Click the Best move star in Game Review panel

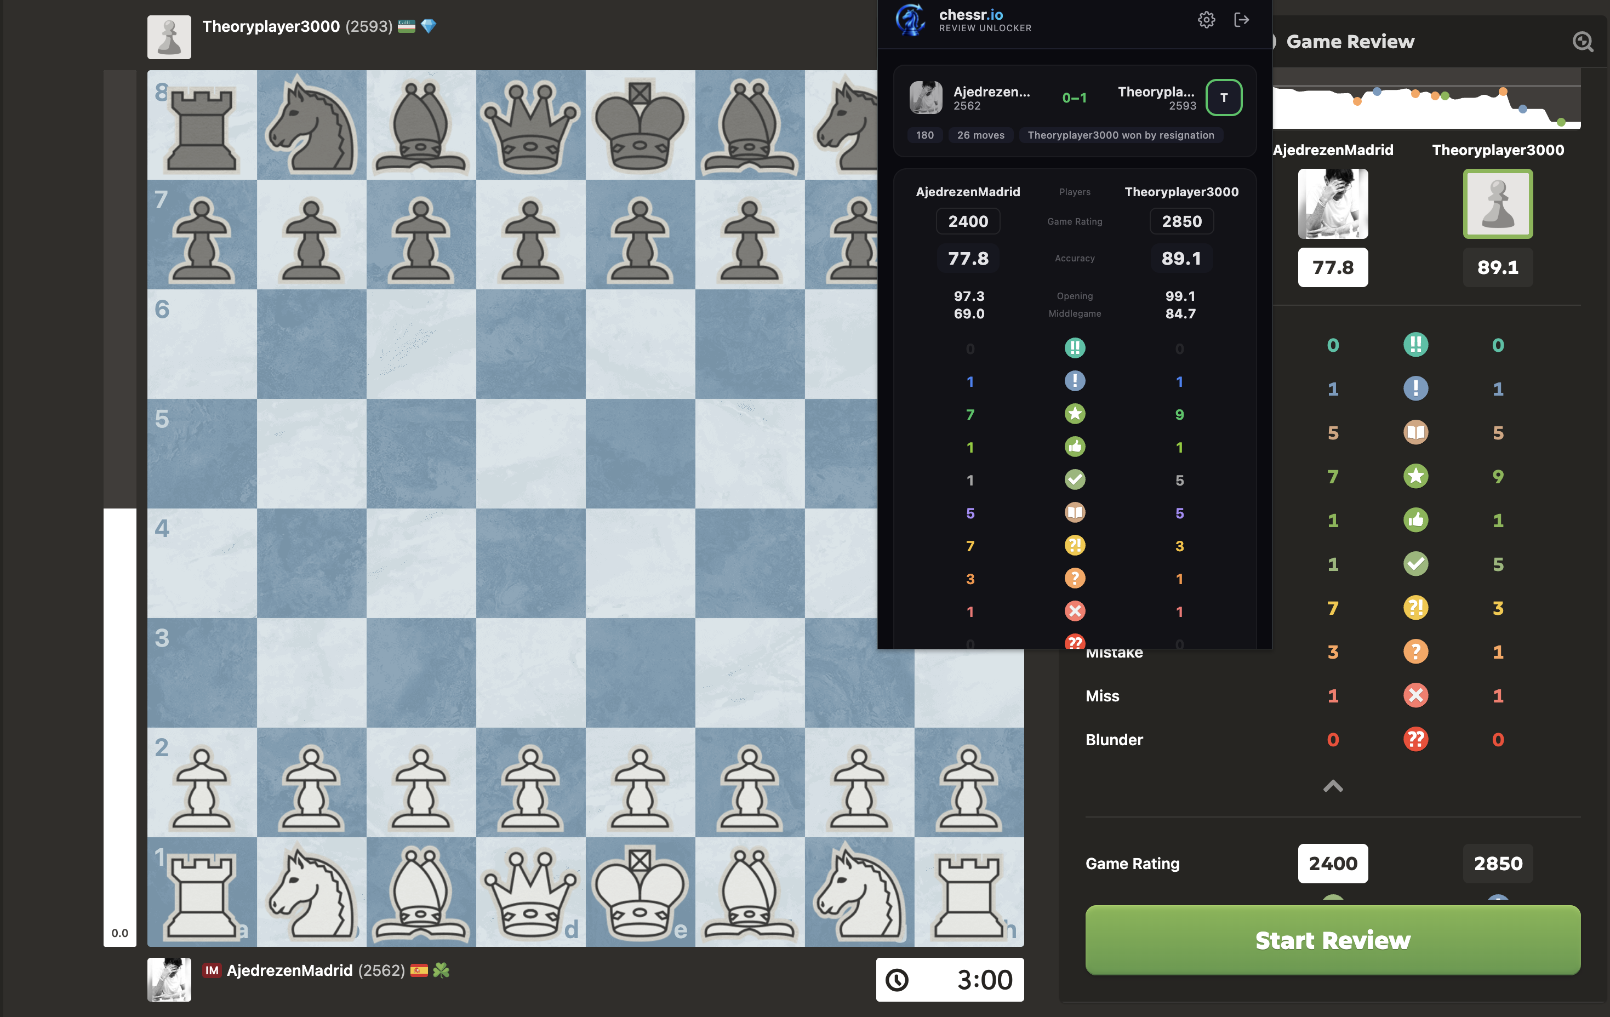coord(1415,476)
